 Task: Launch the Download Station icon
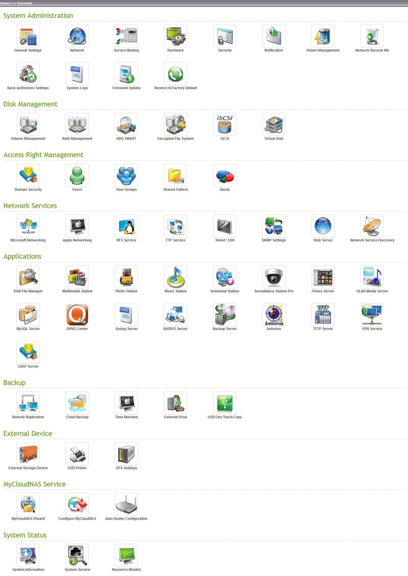(x=225, y=277)
